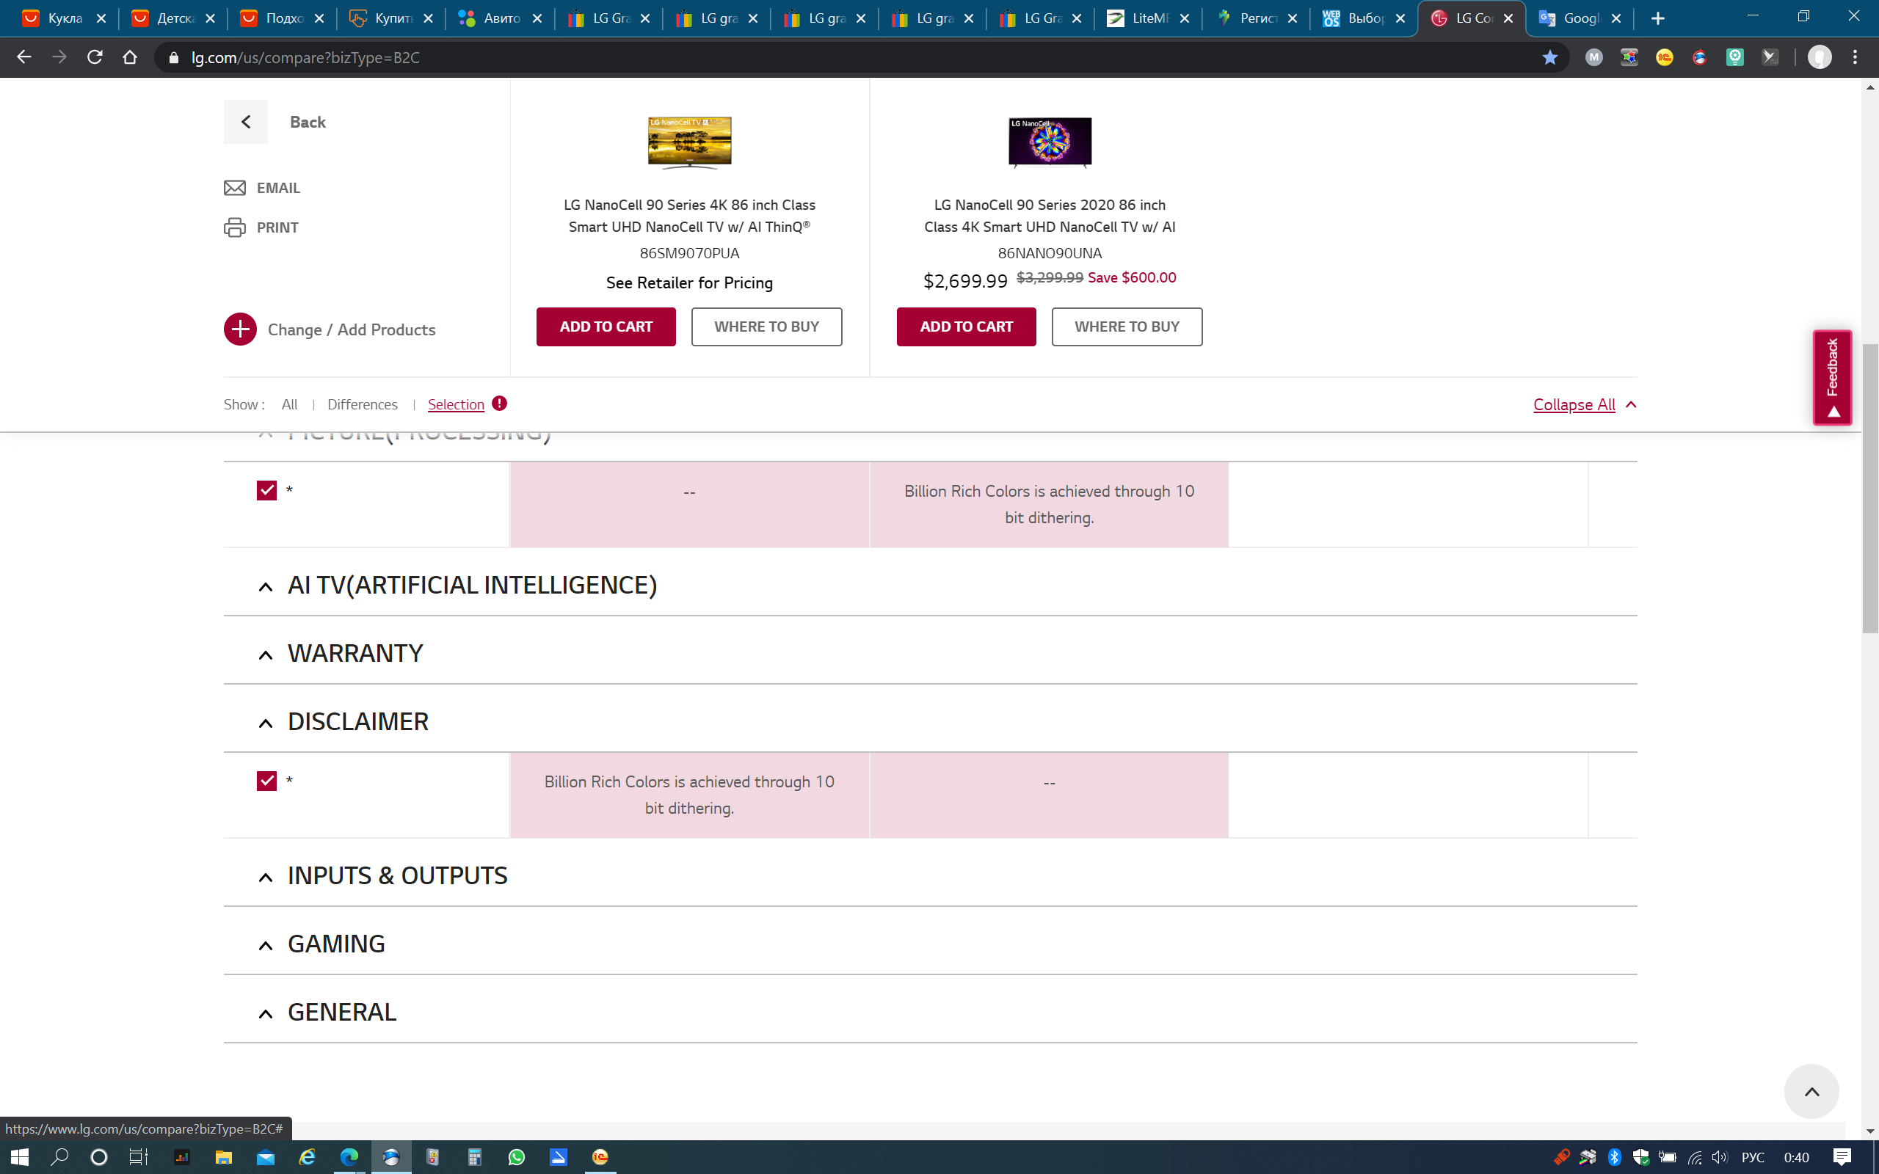Open WhatsApp from the Windows taskbar

(516, 1157)
